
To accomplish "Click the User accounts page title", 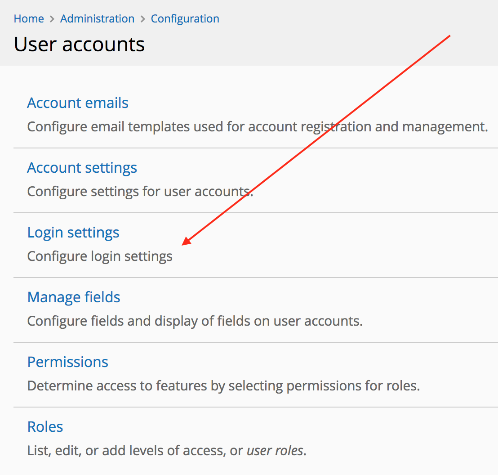I will click(79, 44).
